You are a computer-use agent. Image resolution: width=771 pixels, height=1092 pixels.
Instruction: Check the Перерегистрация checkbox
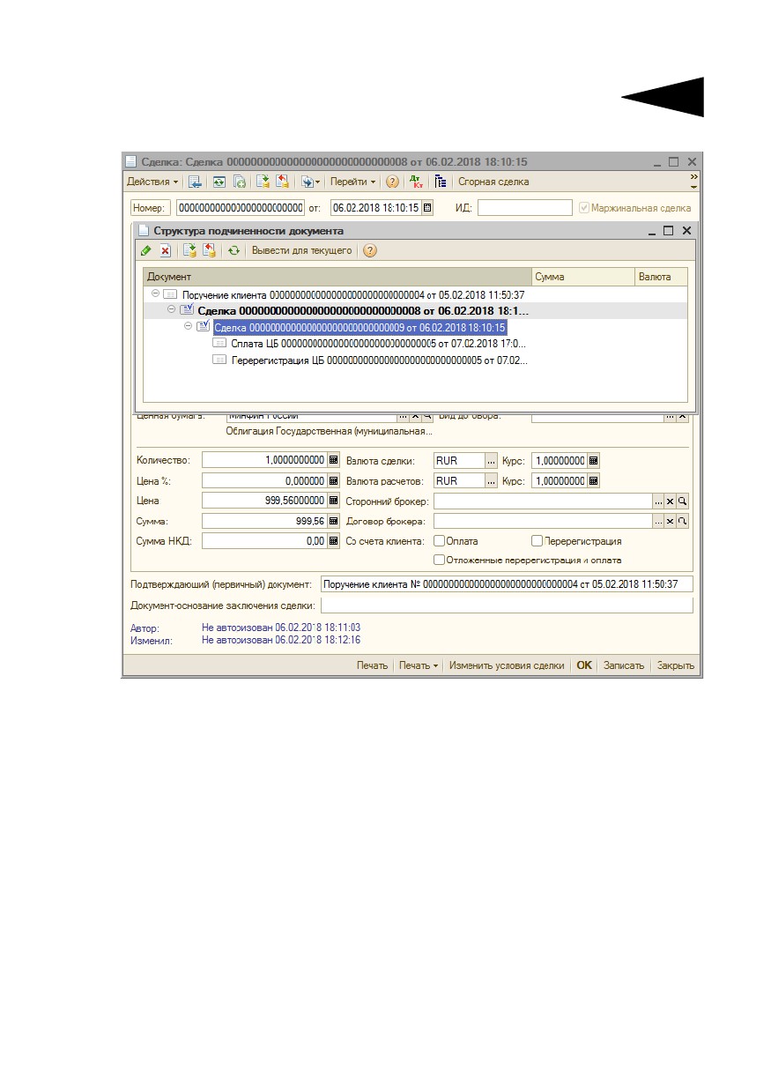tap(537, 541)
